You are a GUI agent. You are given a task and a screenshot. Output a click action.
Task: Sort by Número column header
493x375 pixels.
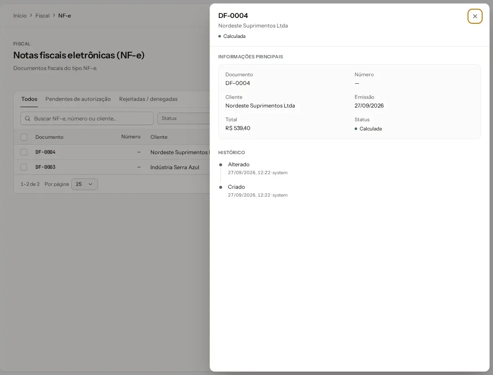131,137
